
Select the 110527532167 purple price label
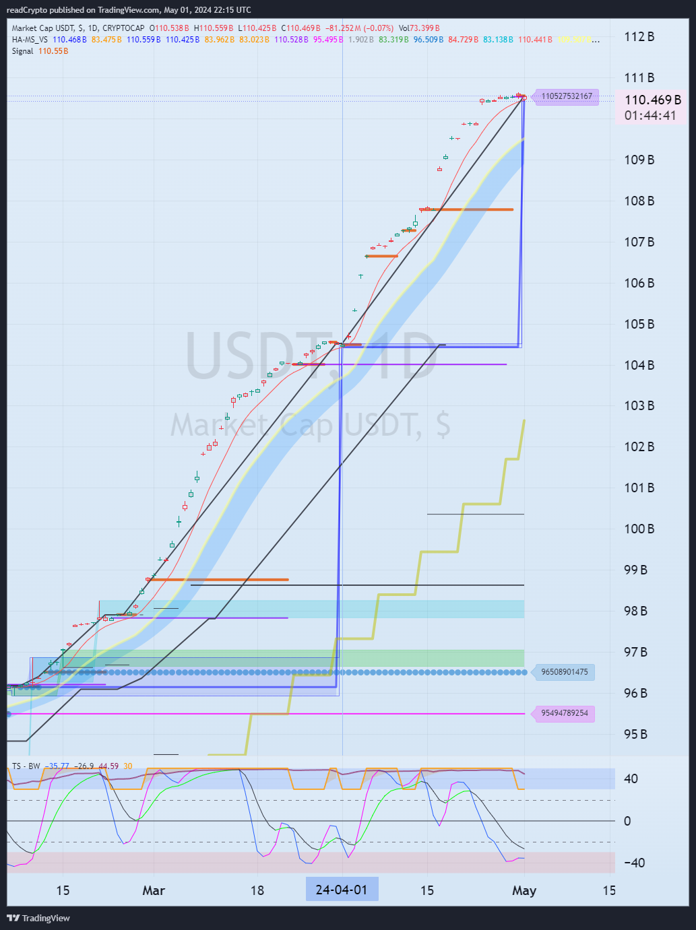pos(566,96)
